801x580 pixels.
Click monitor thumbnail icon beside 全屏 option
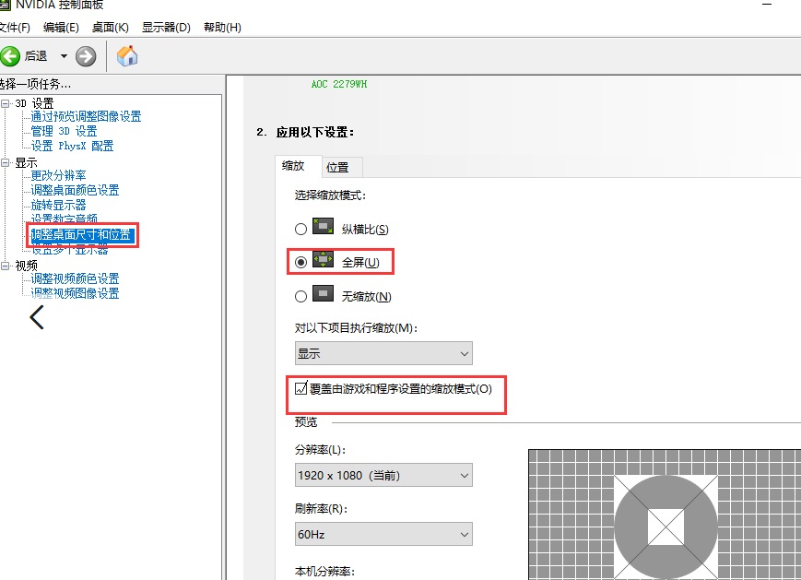pyautogui.click(x=323, y=262)
